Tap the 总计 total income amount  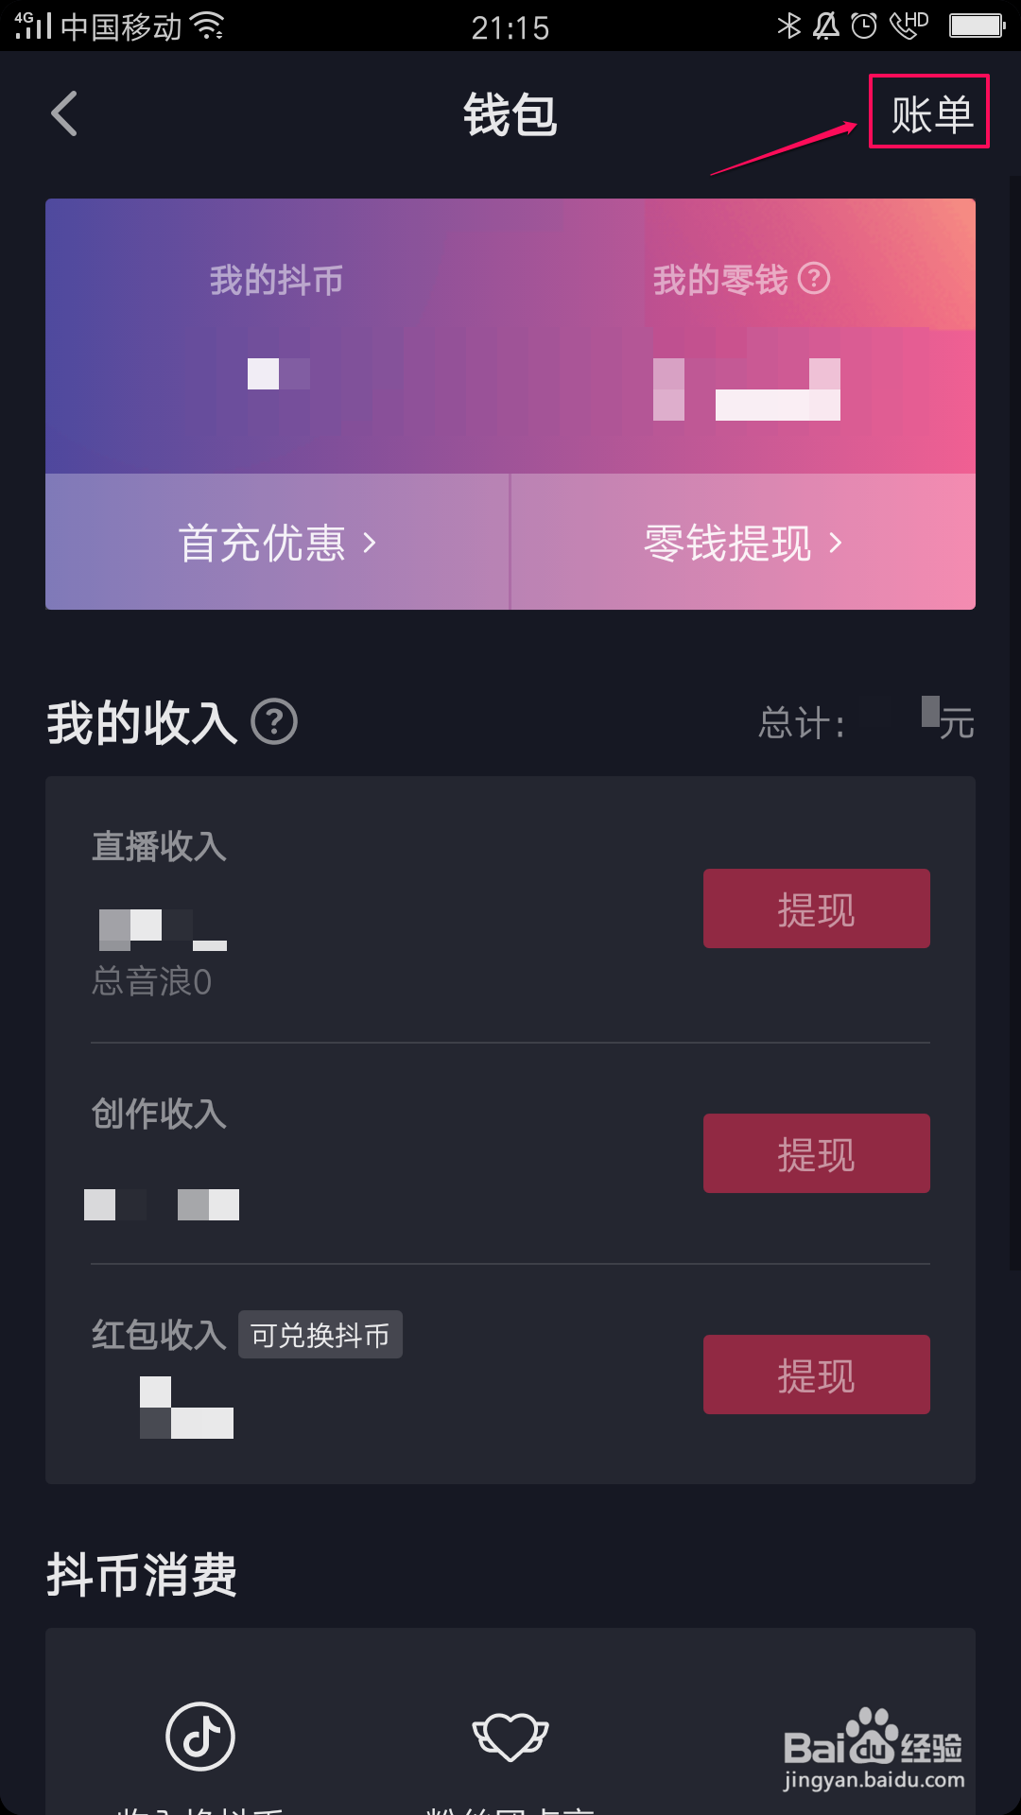pyautogui.click(x=947, y=720)
